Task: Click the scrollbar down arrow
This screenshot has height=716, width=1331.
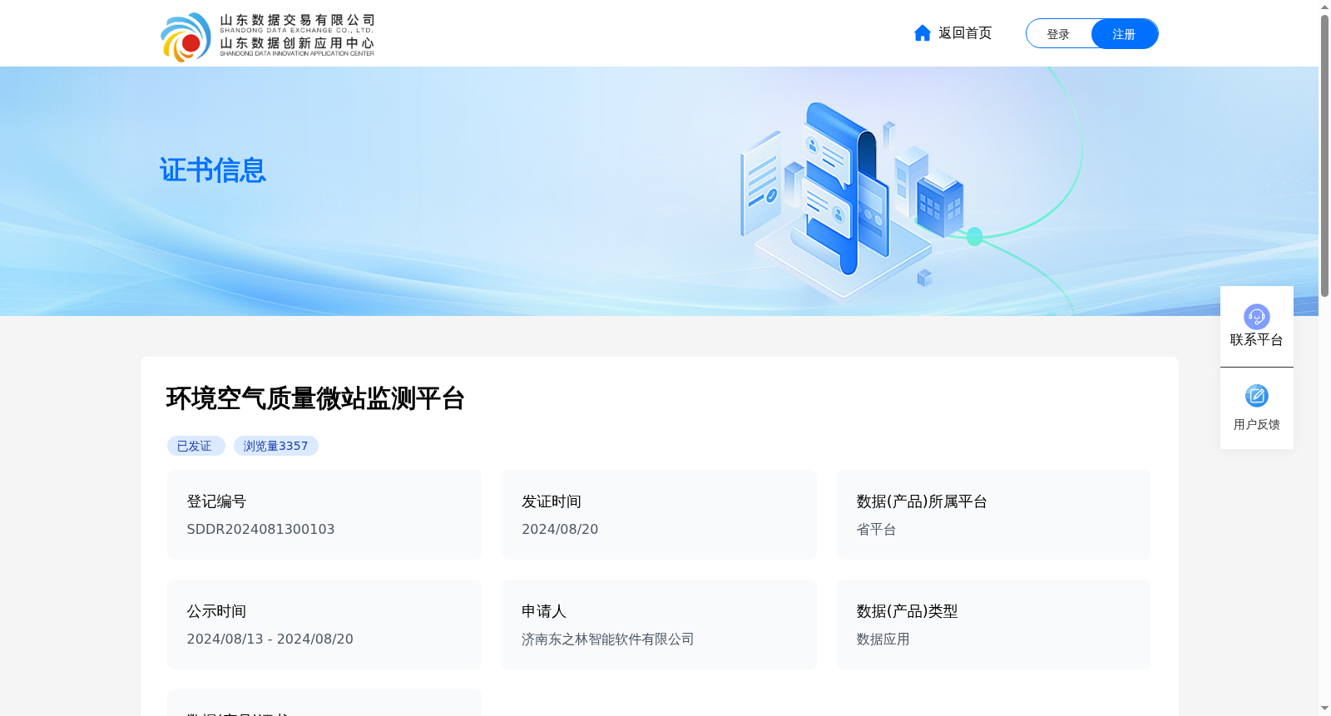Action: (1324, 709)
